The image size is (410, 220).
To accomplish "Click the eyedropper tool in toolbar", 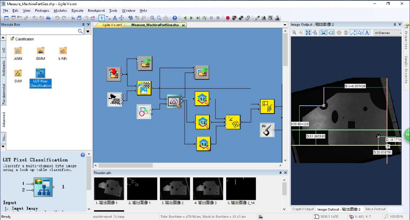I will point(257,18).
